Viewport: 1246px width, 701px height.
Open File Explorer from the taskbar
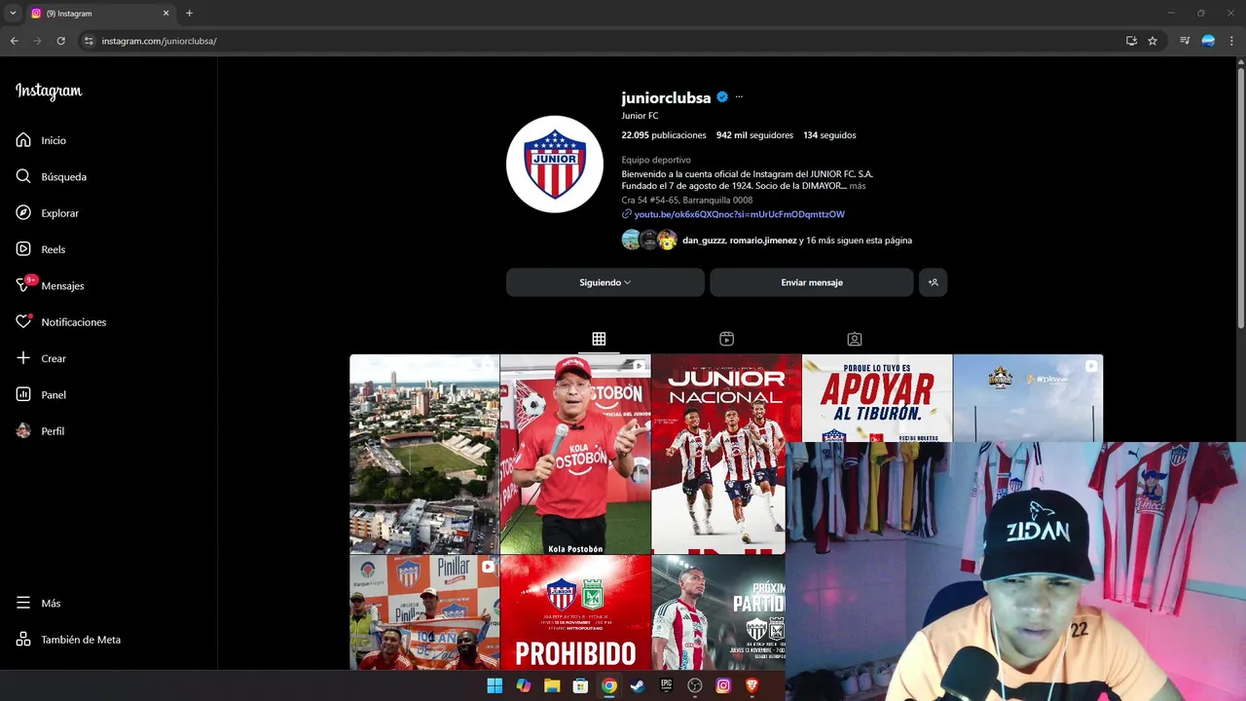tap(552, 685)
